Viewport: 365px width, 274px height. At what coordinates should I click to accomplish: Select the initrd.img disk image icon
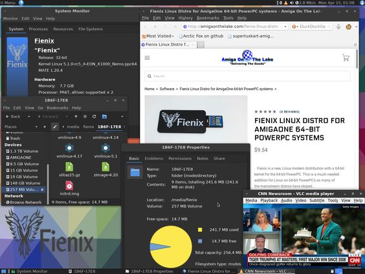(69, 186)
